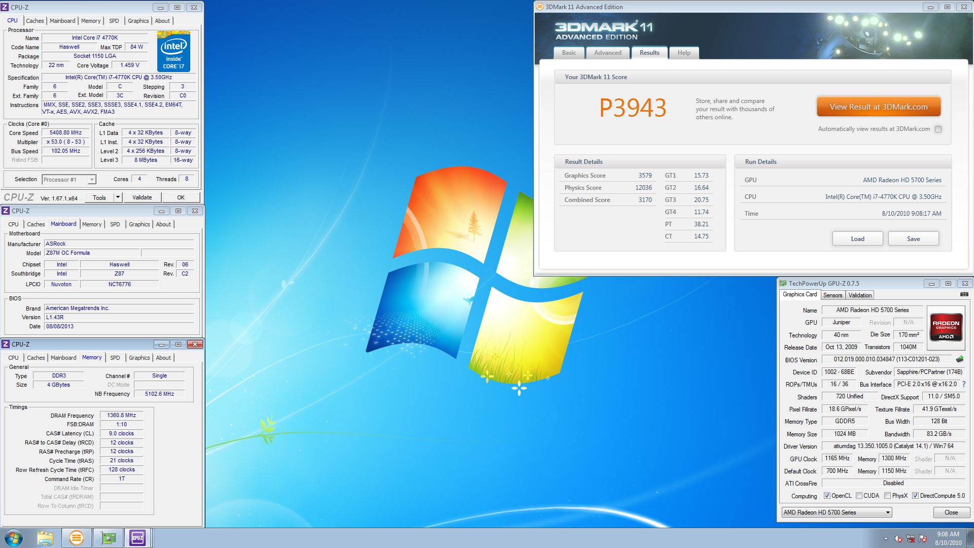Image resolution: width=974 pixels, height=548 pixels.
Task: Switch to 3DMark 11 taskbar icon
Action: coord(77,538)
